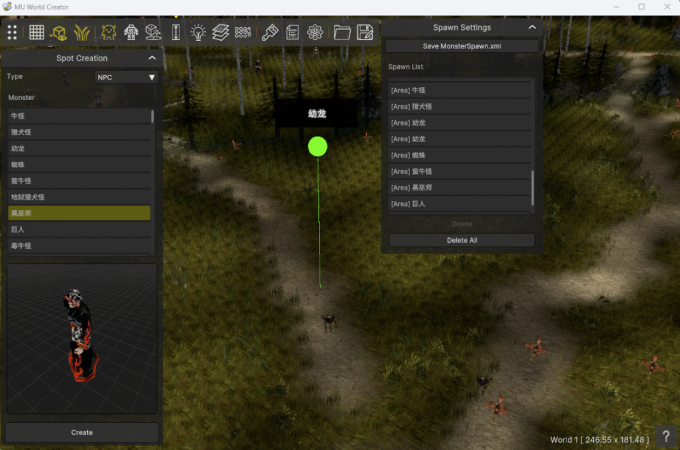The height and width of the screenshot is (450, 680).
Task: Select the grass tool icon
Action: (82, 32)
